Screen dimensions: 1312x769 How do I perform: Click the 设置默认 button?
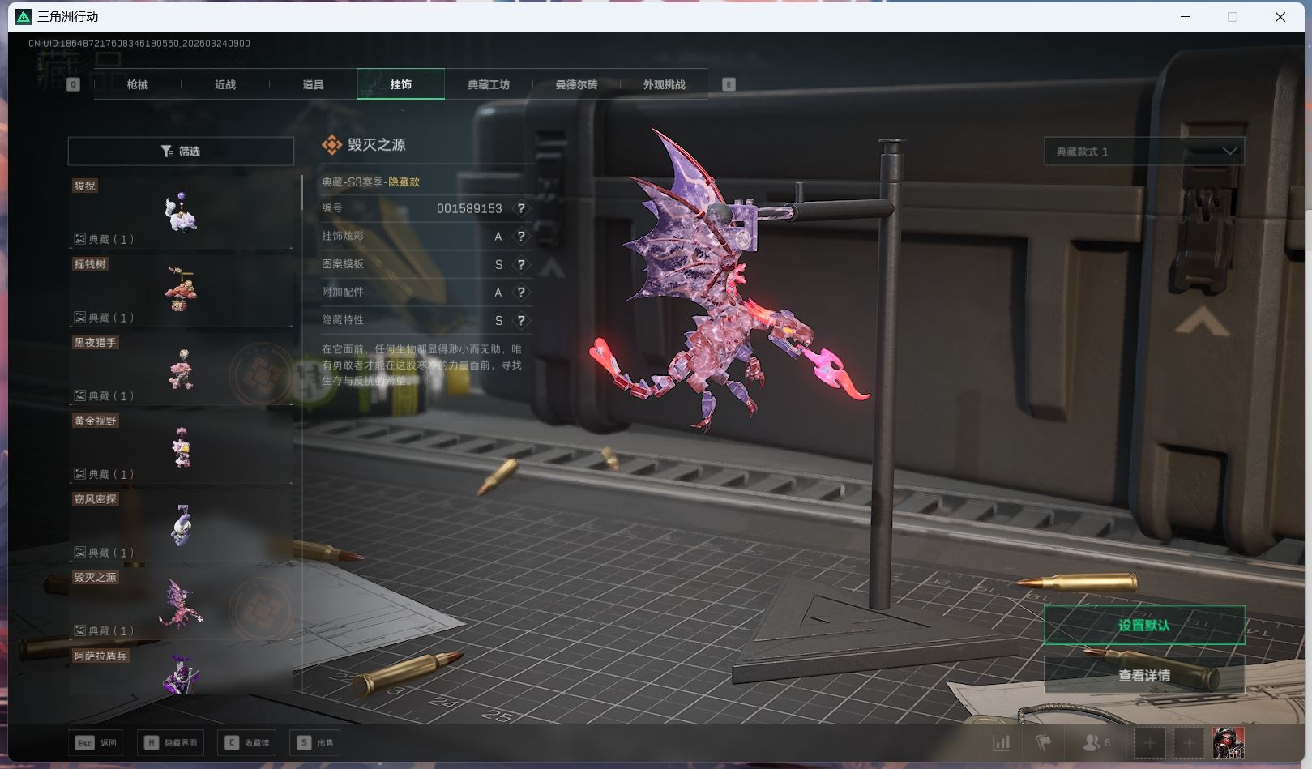1143,625
